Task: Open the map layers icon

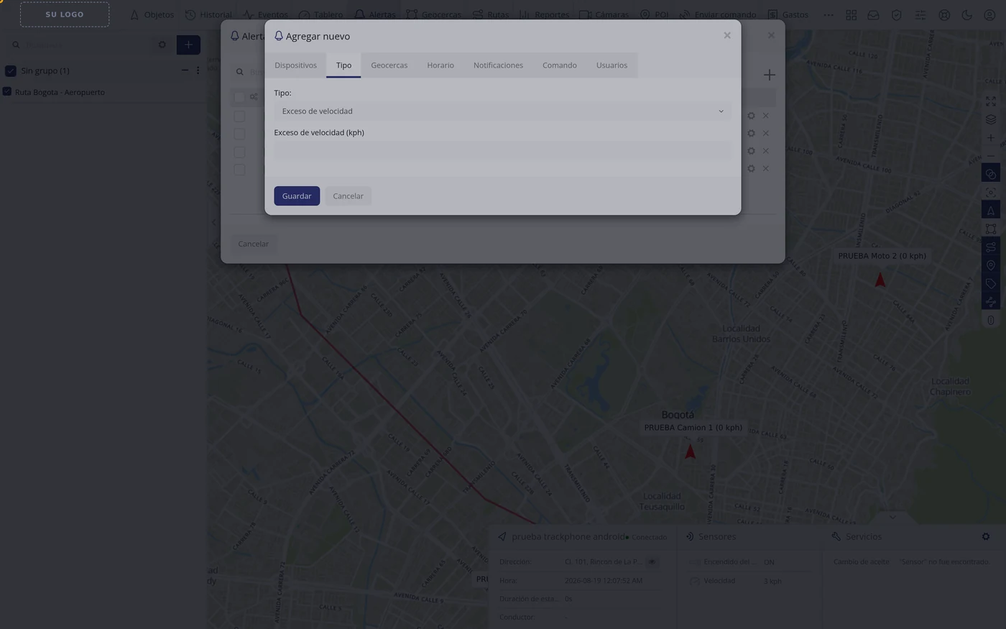Action: coord(991,119)
